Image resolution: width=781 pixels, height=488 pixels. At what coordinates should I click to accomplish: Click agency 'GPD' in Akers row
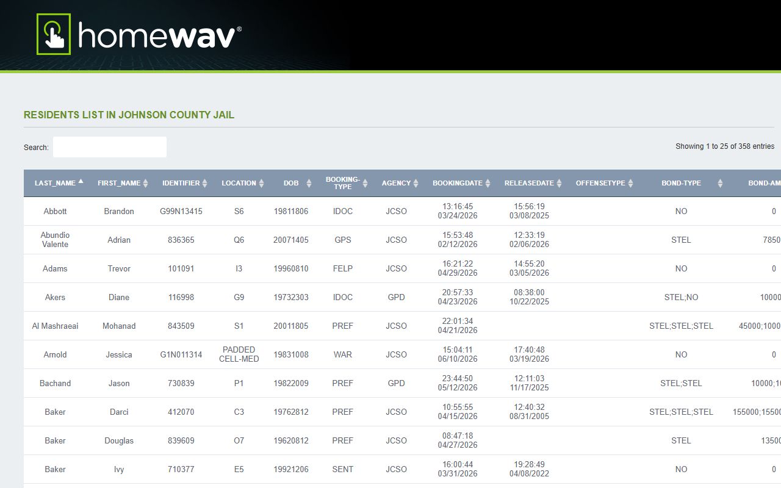pyautogui.click(x=397, y=297)
